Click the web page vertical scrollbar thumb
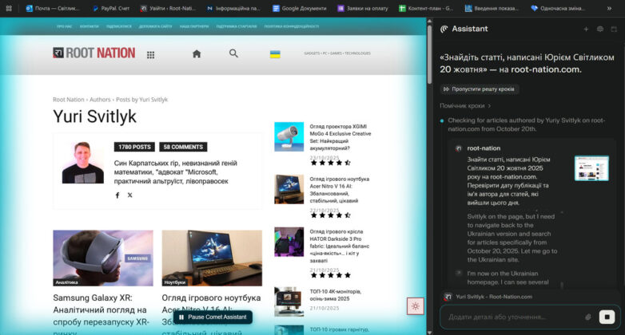Screen dimensions: 625x335 [429, 53]
